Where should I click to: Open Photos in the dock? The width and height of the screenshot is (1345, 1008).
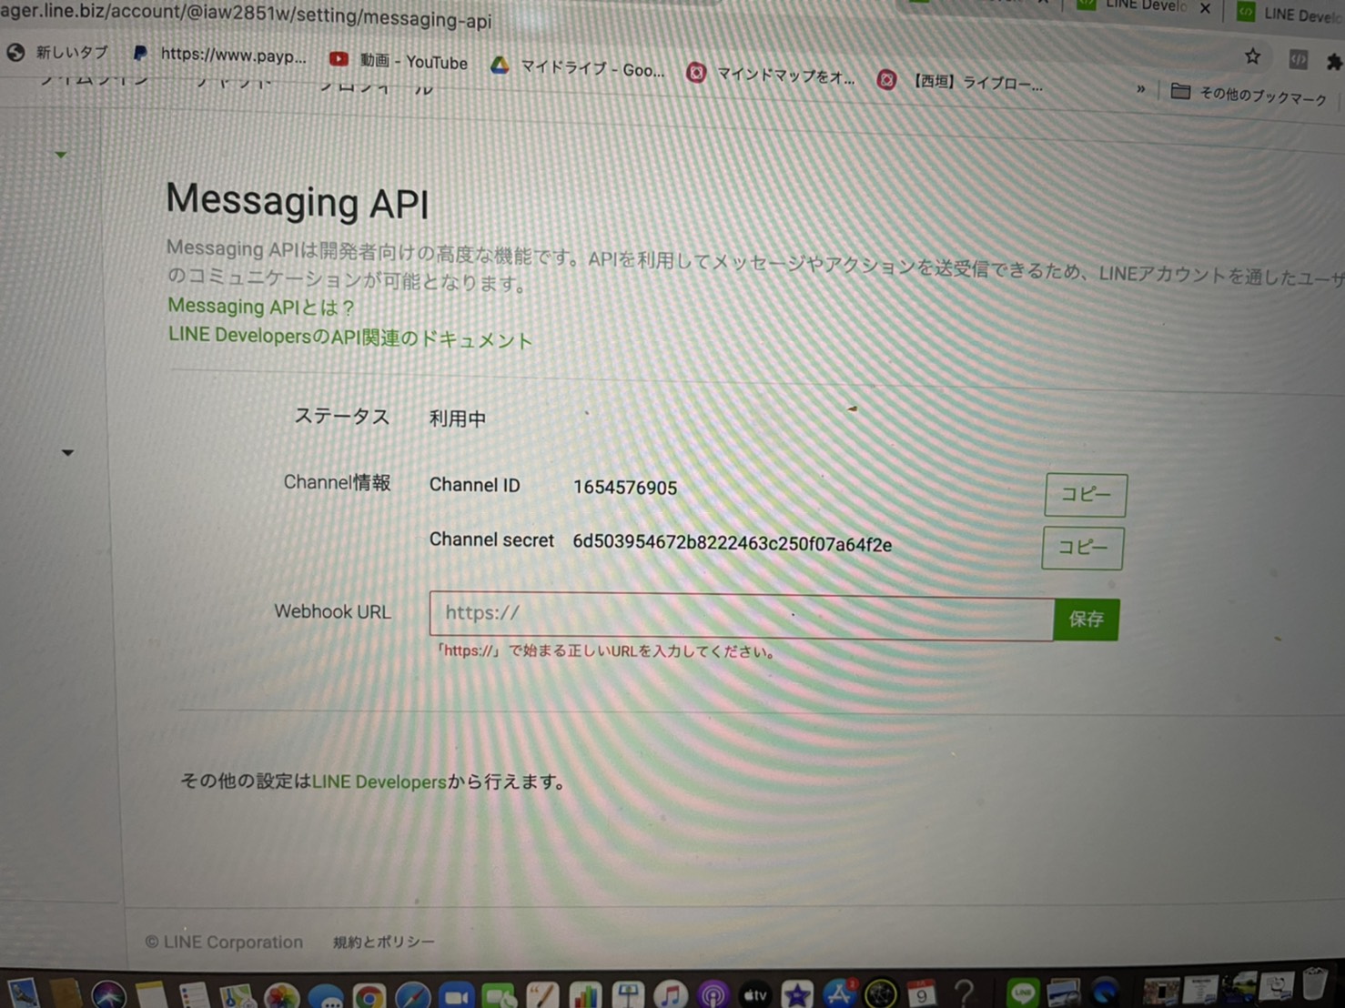(x=281, y=996)
